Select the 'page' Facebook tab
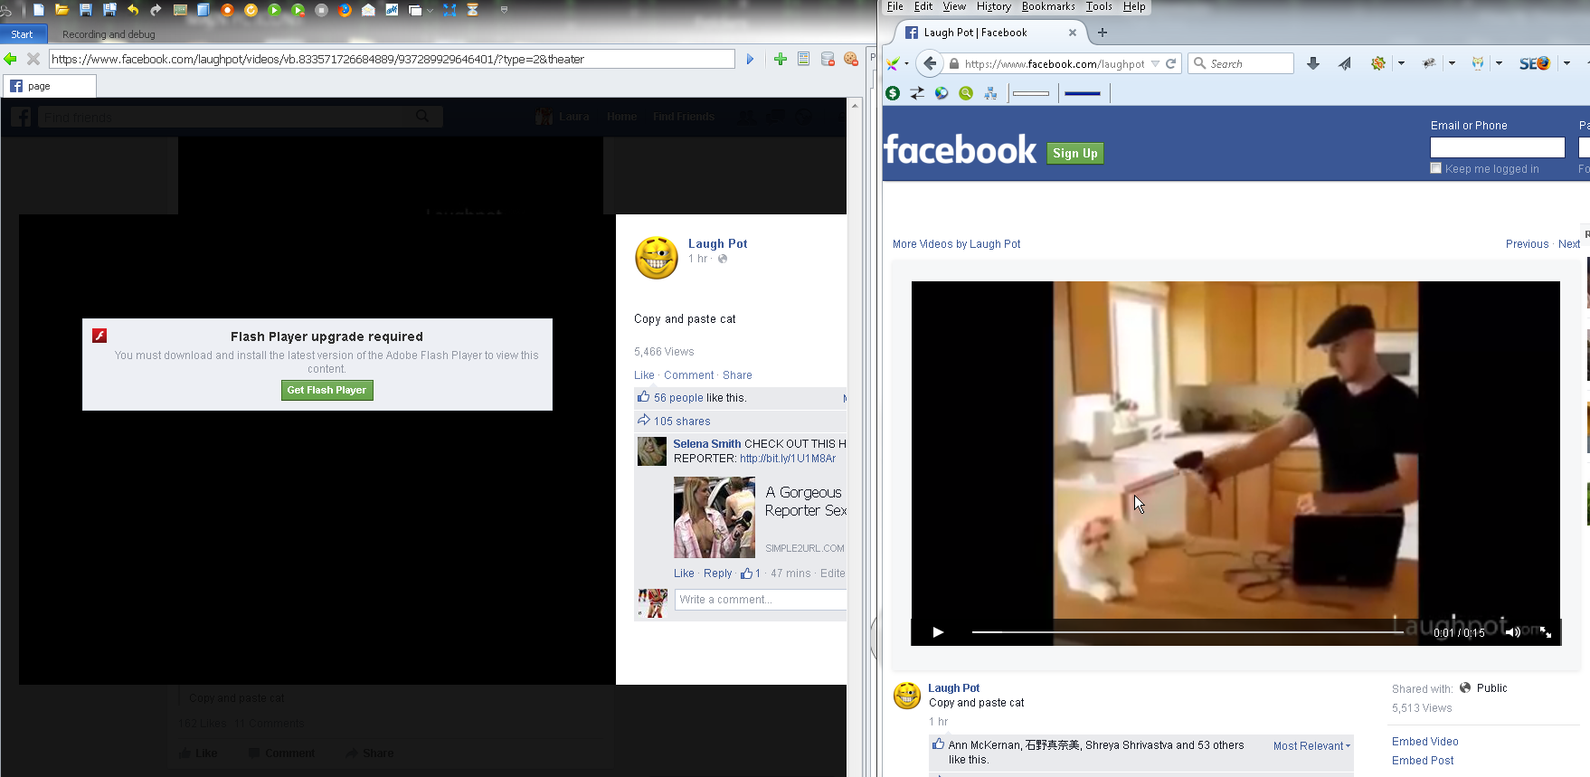 [x=50, y=86]
